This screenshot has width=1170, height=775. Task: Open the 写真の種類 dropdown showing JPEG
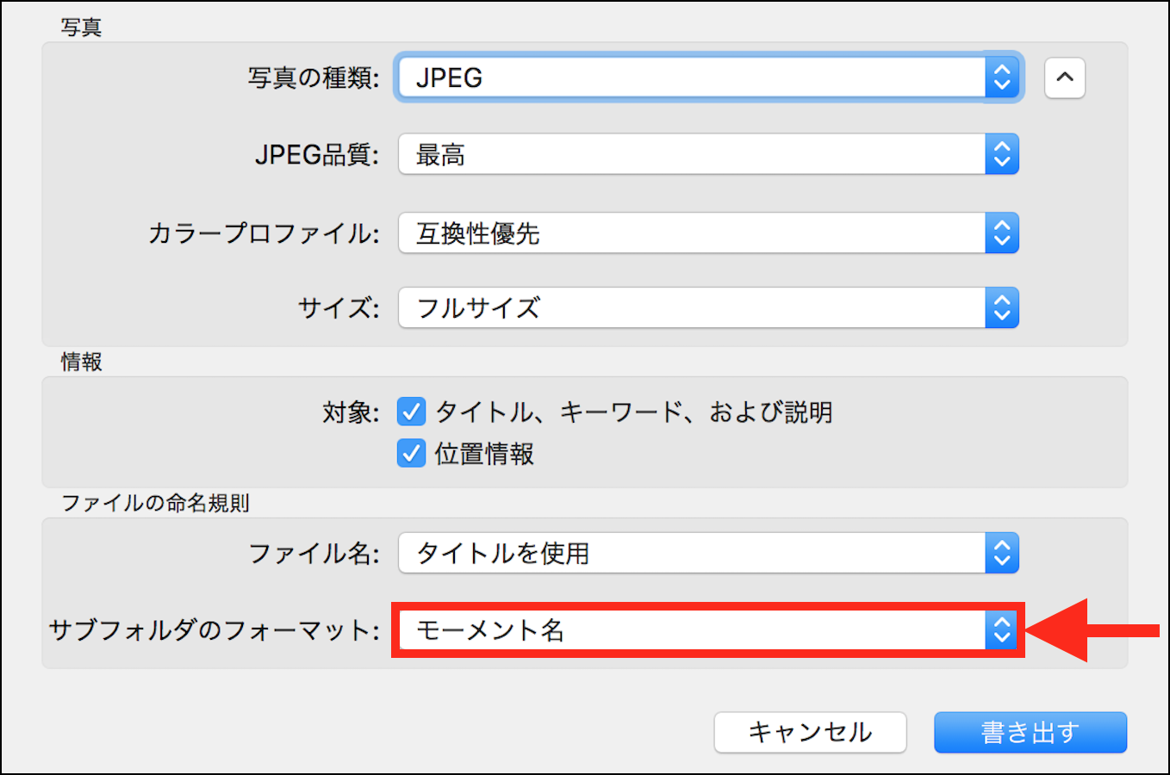[x=691, y=78]
